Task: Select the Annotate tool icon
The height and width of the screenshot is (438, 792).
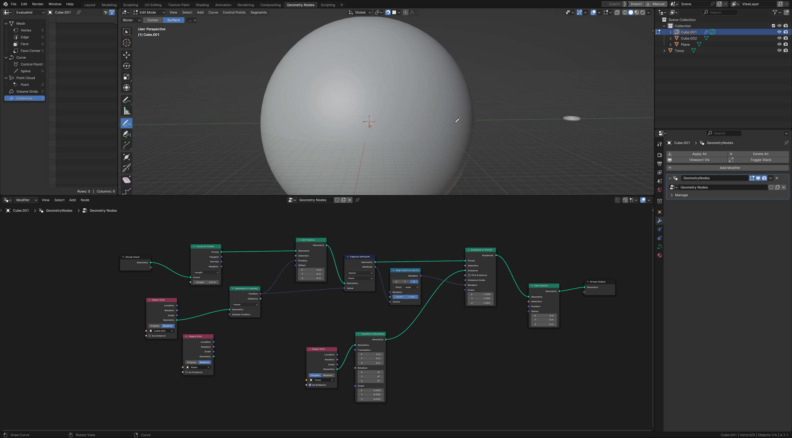Action: pyautogui.click(x=126, y=100)
